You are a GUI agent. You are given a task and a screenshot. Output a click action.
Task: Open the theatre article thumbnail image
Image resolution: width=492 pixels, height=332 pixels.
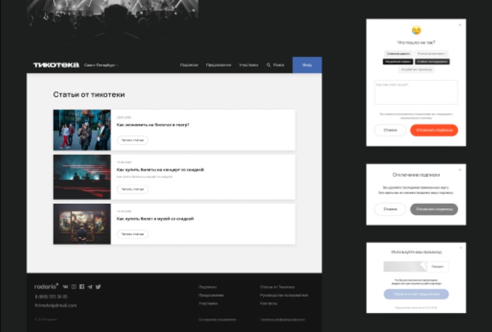pos(82,130)
